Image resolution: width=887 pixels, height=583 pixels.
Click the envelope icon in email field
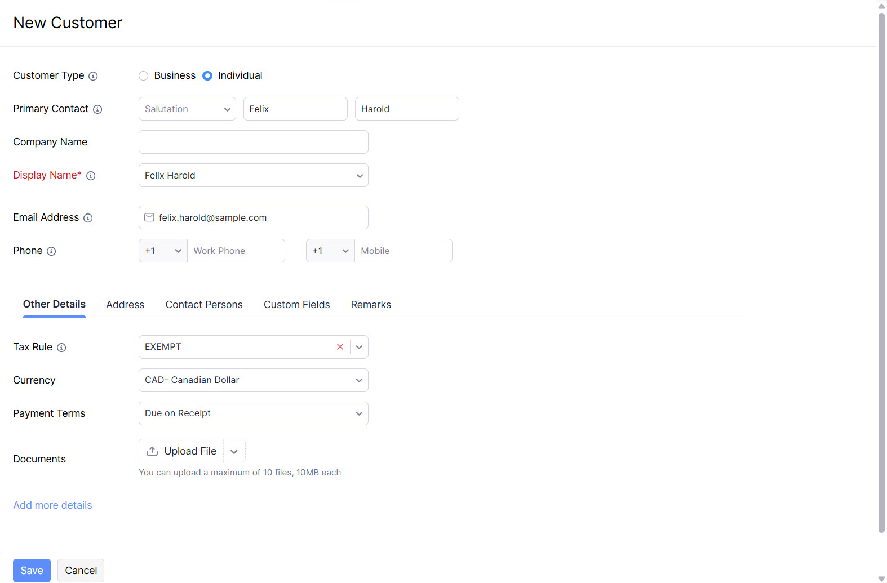click(x=149, y=217)
